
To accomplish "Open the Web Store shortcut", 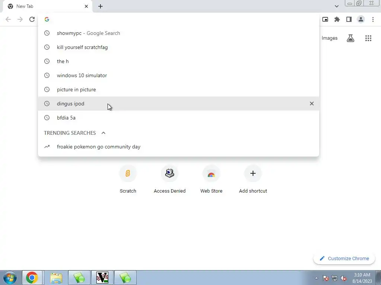I will pyautogui.click(x=211, y=180).
